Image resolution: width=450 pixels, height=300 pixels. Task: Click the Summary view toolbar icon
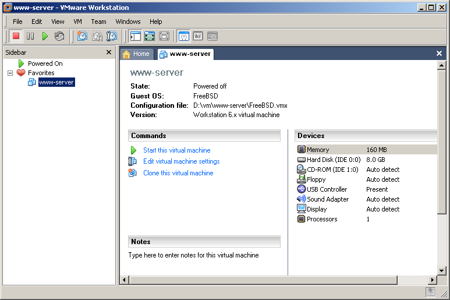(184, 36)
